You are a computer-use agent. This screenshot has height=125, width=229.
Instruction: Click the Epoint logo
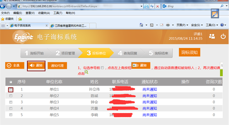point(23,37)
